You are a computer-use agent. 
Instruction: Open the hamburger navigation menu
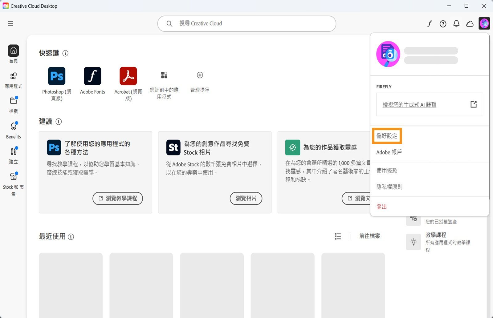click(10, 23)
